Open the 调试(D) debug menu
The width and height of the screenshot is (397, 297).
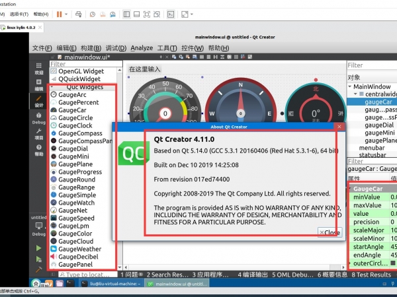116,48
